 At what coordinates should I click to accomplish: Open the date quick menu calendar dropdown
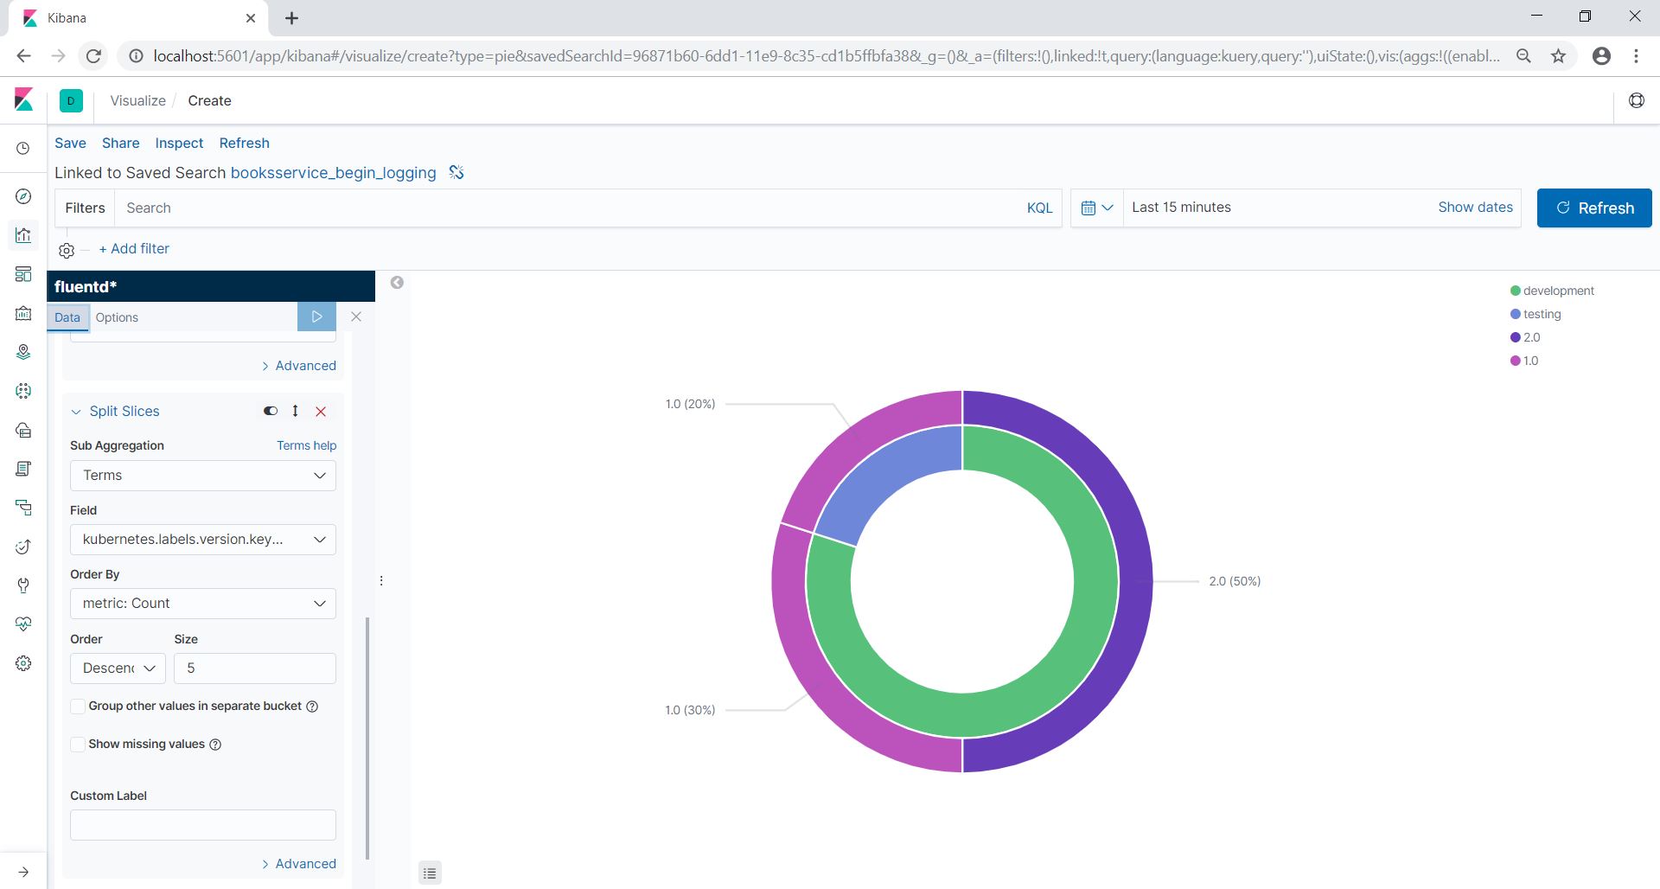pyautogui.click(x=1096, y=208)
